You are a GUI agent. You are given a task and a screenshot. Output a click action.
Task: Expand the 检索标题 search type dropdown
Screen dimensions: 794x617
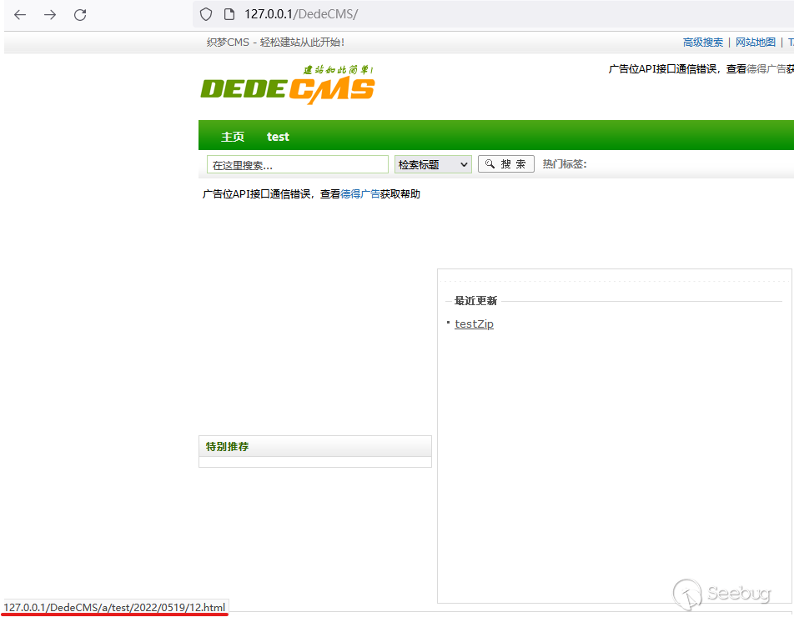pyautogui.click(x=433, y=164)
